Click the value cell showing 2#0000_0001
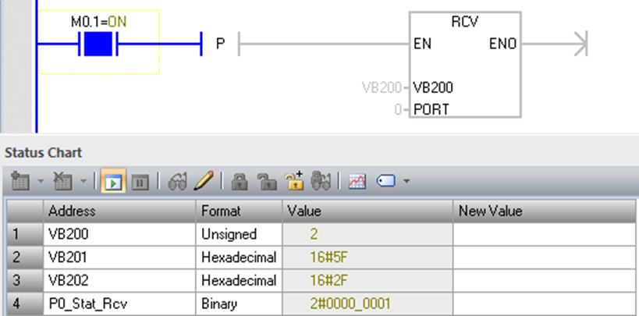The width and height of the screenshot is (639, 316). (x=367, y=304)
